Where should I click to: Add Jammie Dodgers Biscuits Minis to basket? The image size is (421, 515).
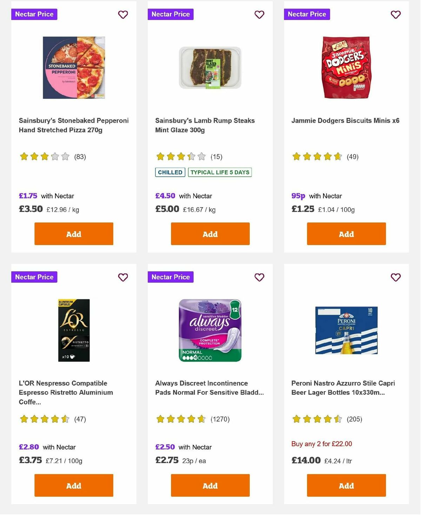346,234
